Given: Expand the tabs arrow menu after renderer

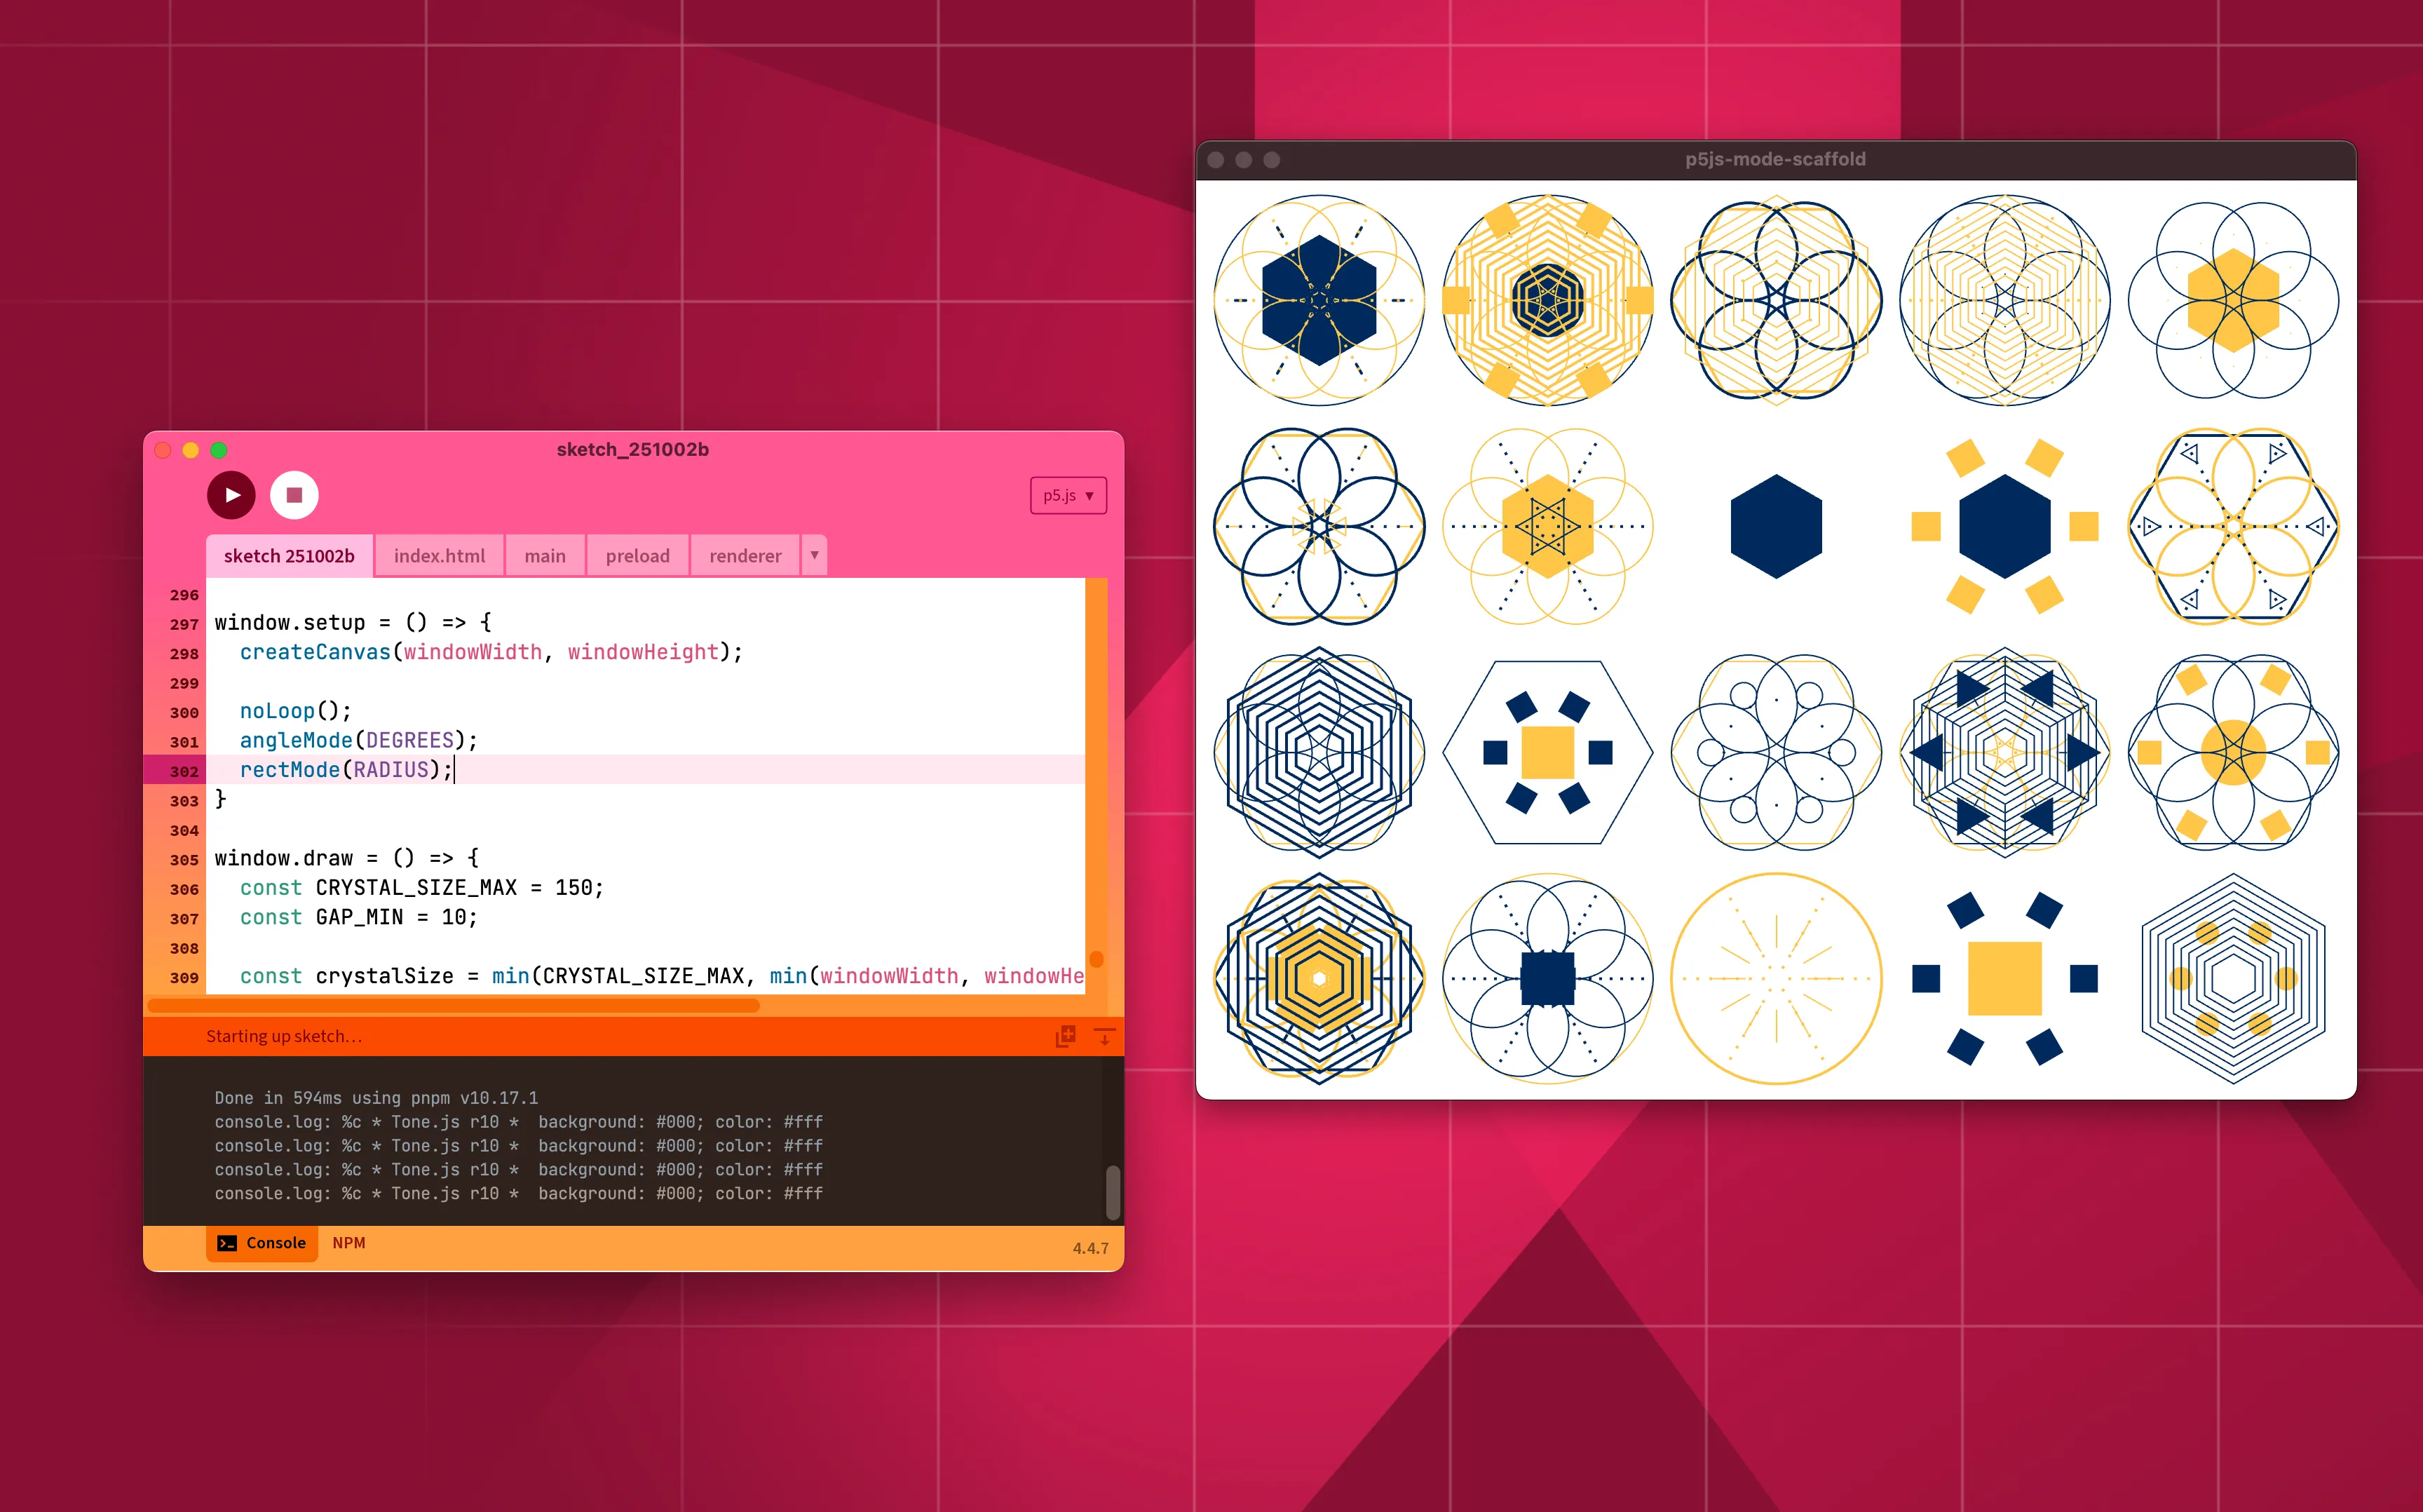Looking at the screenshot, I should click(815, 555).
